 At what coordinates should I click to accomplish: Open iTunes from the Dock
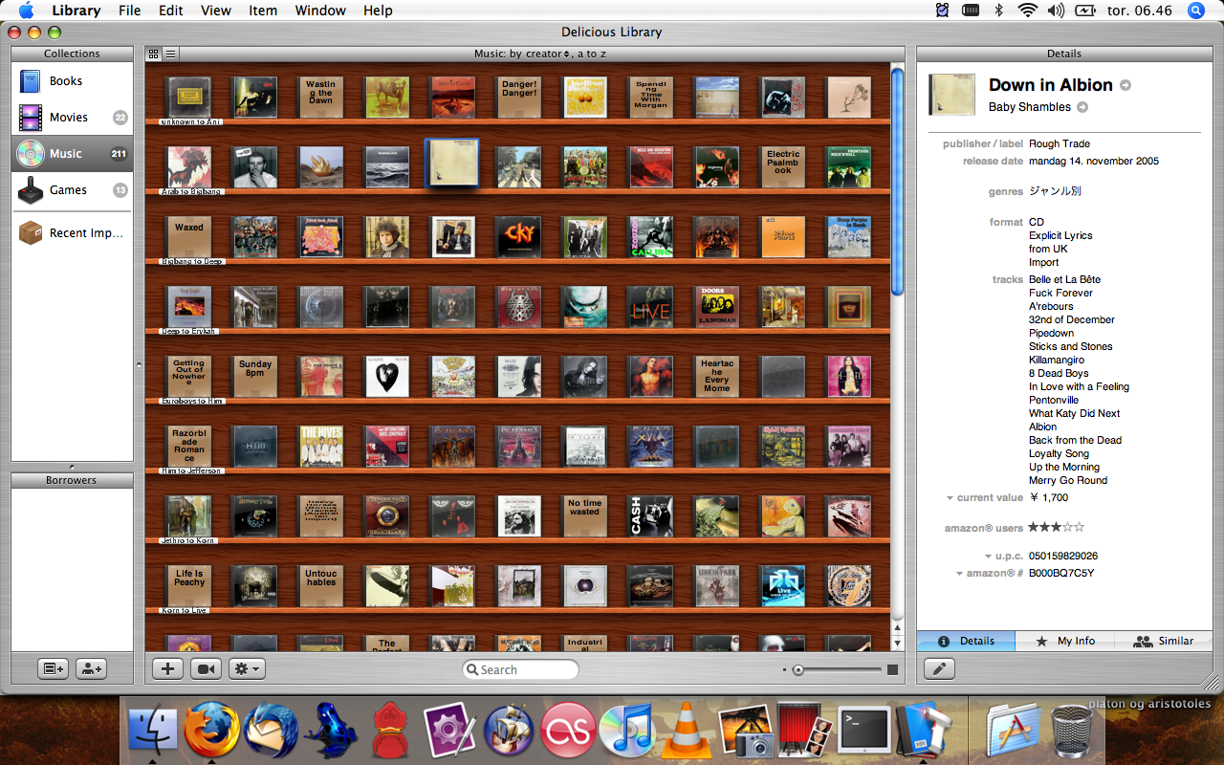coord(626,730)
